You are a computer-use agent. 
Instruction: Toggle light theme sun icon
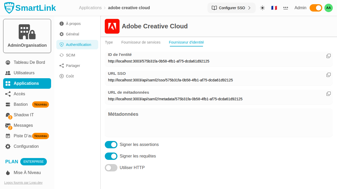point(262,8)
